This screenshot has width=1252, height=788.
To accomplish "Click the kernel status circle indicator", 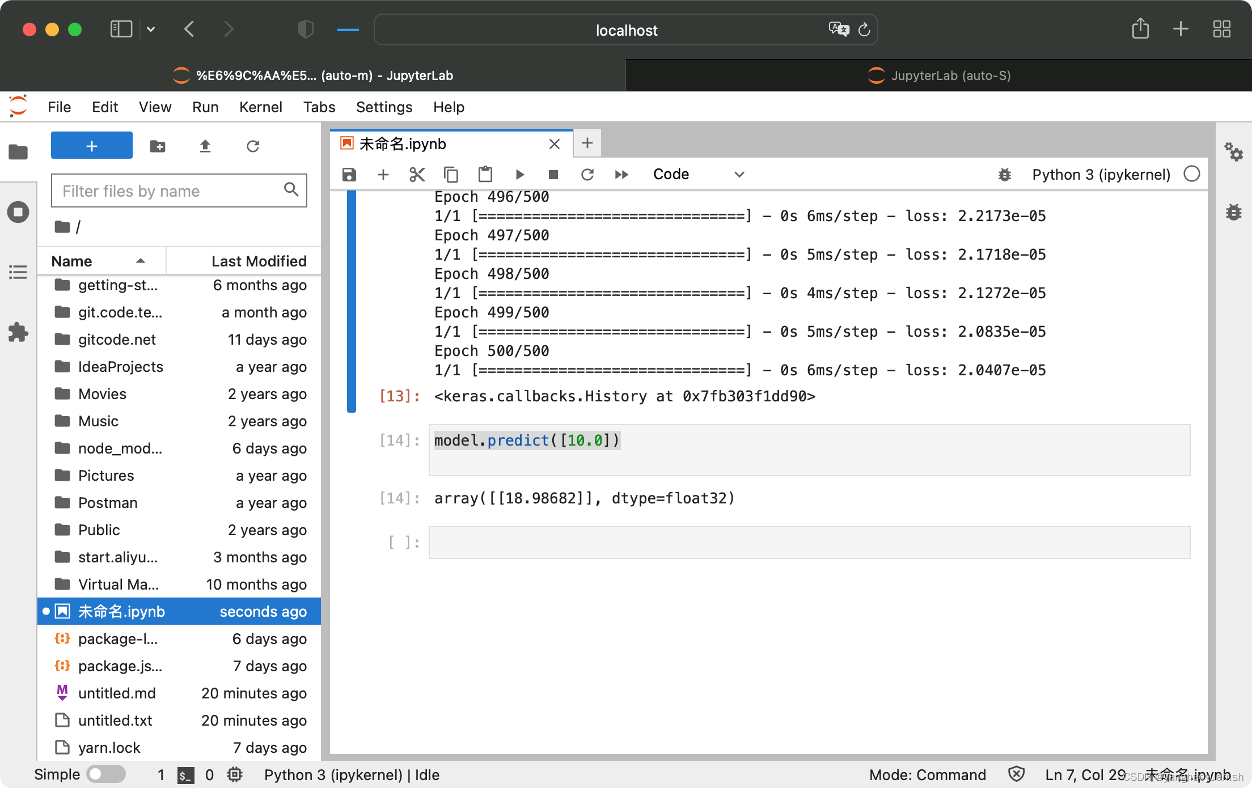I will point(1192,174).
